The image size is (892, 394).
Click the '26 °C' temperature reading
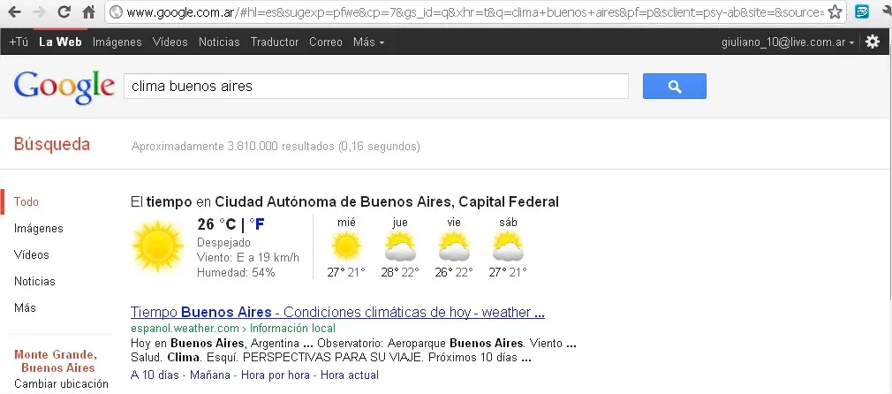(x=216, y=224)
